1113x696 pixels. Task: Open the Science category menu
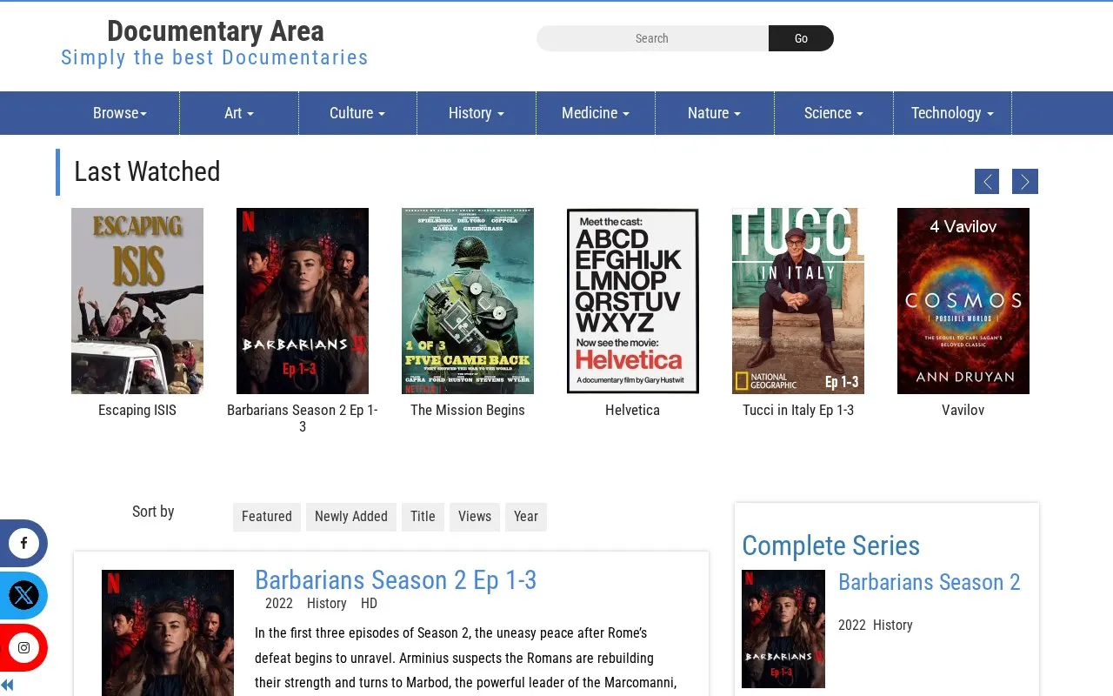(834, 113)
